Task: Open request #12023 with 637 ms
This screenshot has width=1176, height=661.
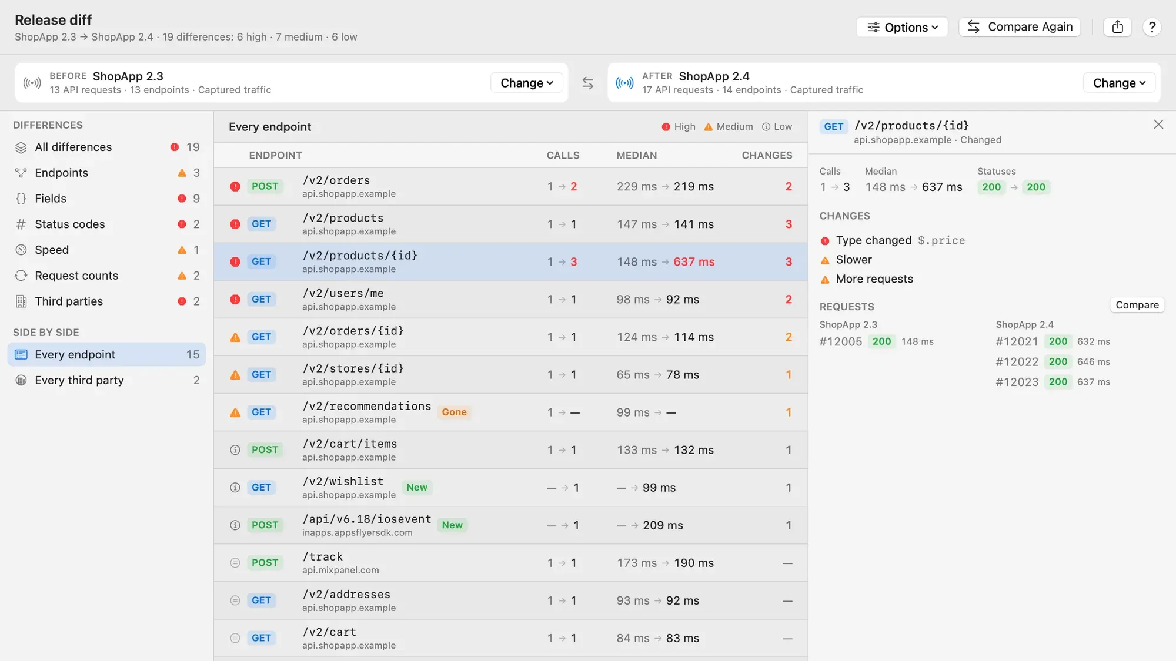Action: [x=1053, y=382]
